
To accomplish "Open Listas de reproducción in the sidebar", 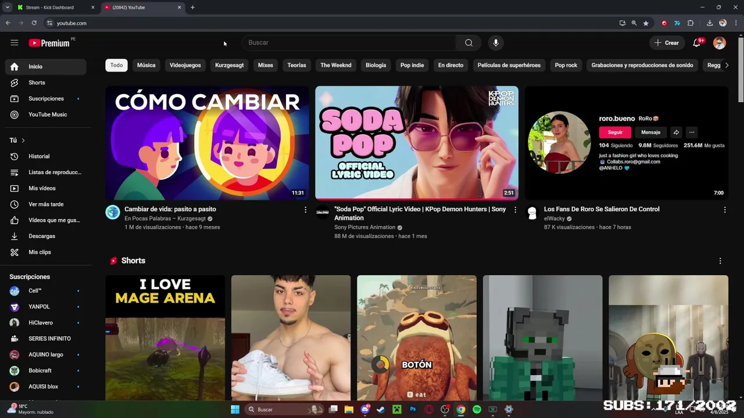I will click(45, 172).
